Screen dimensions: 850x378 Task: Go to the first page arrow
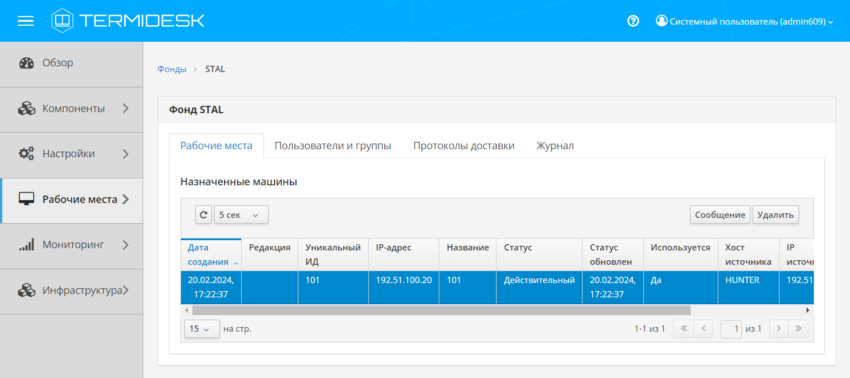[683, 329]
